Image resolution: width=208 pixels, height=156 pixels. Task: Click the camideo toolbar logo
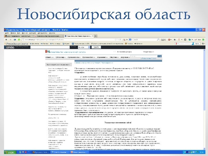point(9,47)
